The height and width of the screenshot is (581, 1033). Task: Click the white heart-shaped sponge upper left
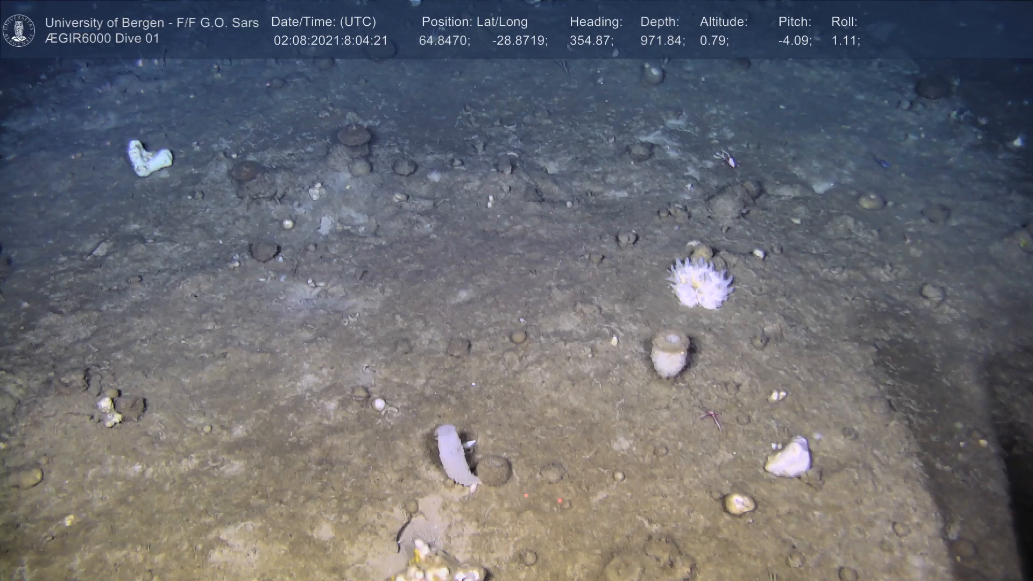coord(148,158)
